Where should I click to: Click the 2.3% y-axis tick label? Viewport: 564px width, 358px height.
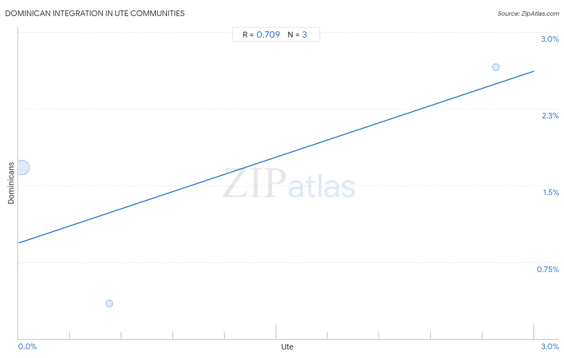(x=550, y=116)
